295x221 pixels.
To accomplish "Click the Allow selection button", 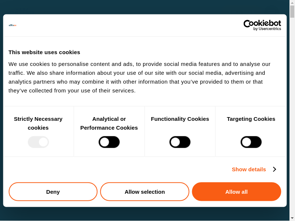I will pyautogui.click(x=145, y=192).
